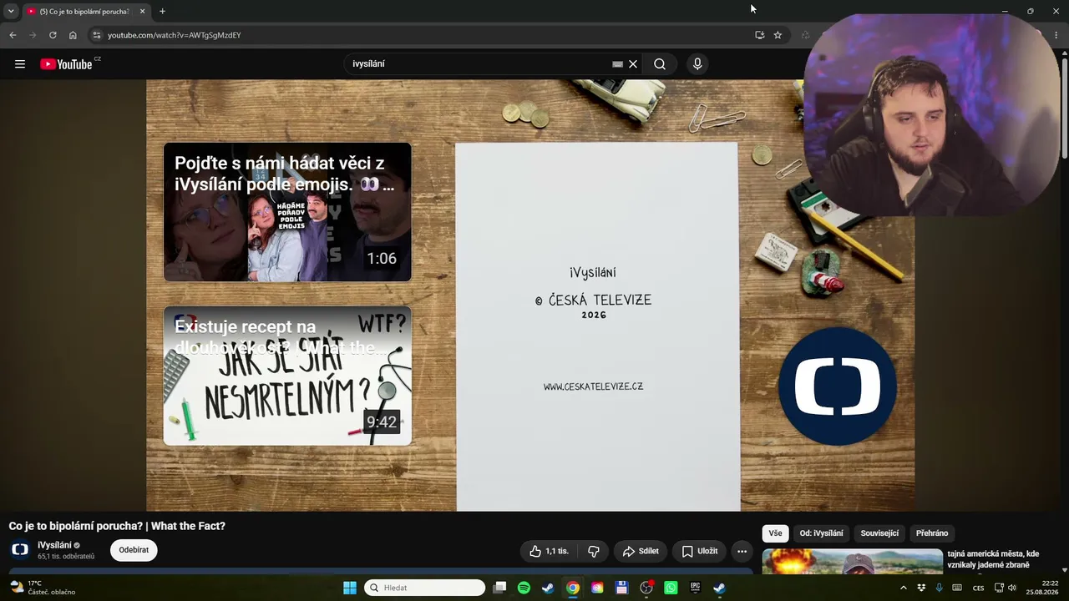1069x601 pixels.
Task: Click the Dropbox tray icon
Action: click(921, 588)
